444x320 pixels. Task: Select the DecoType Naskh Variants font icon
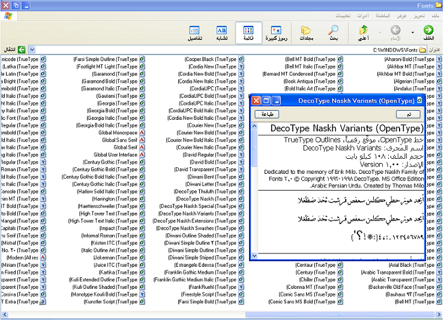[241, 213]
